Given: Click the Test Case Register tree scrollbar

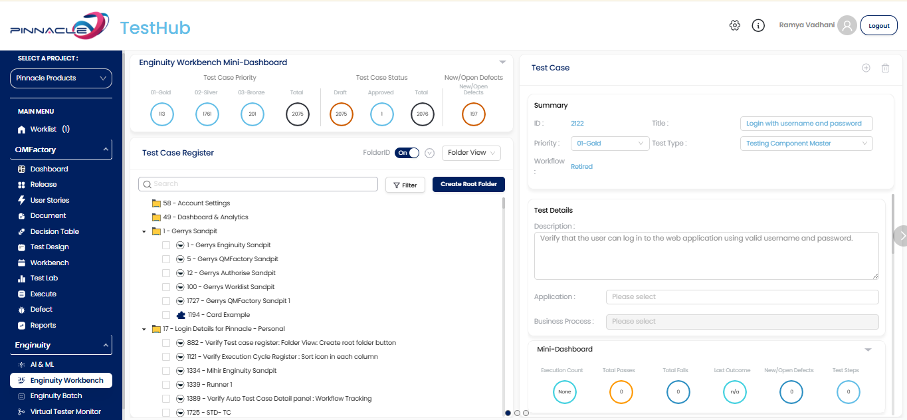Looking at the screenshot, I should (x=503, y=203).
